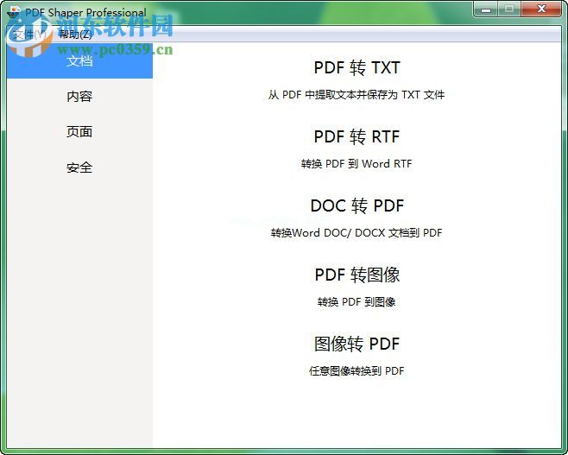
Task: Click description 任意图像转换到 PDF
Action: click(357, 371)
